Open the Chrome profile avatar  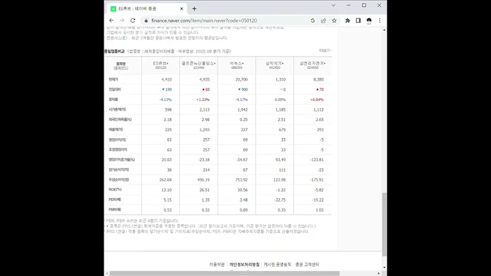[x=369, y=20]
